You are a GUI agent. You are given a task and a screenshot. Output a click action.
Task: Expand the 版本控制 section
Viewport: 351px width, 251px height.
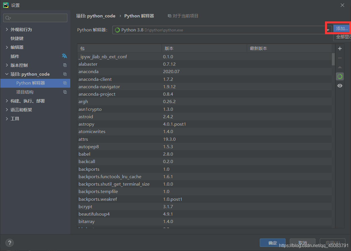(x=7, y=65)
